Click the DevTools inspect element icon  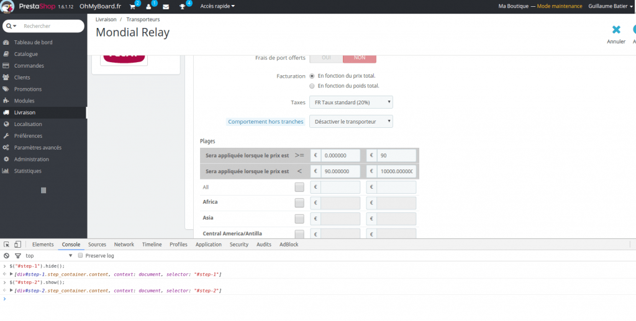[6, 245]
